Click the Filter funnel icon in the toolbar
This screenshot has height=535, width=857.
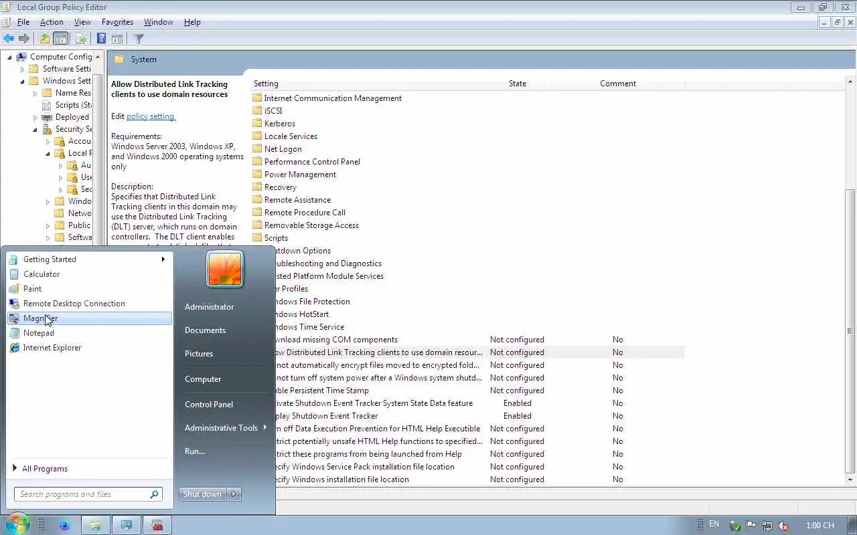[x=139, y=39]
